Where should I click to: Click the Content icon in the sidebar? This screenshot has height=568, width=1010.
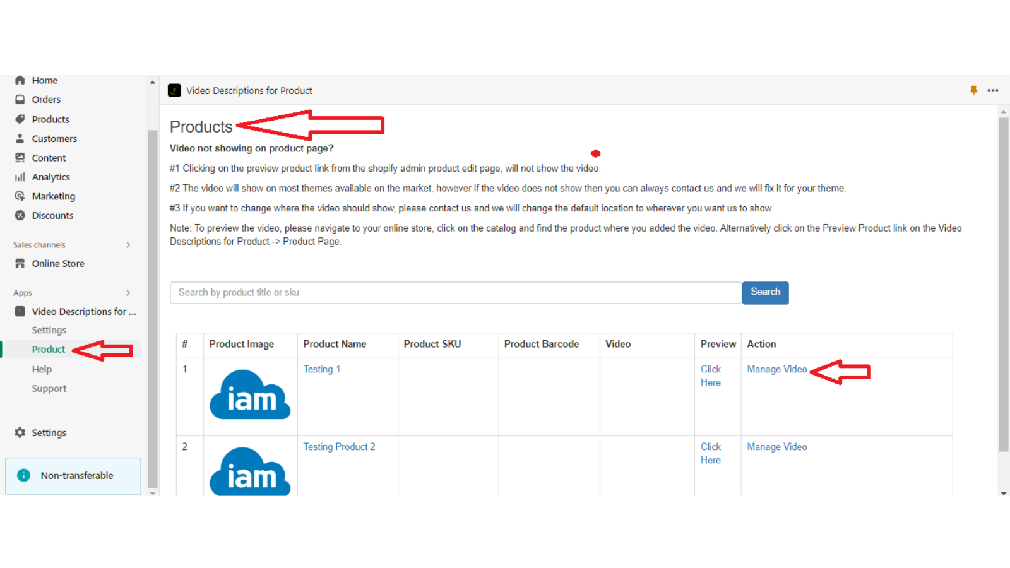(x=20, y=158)
